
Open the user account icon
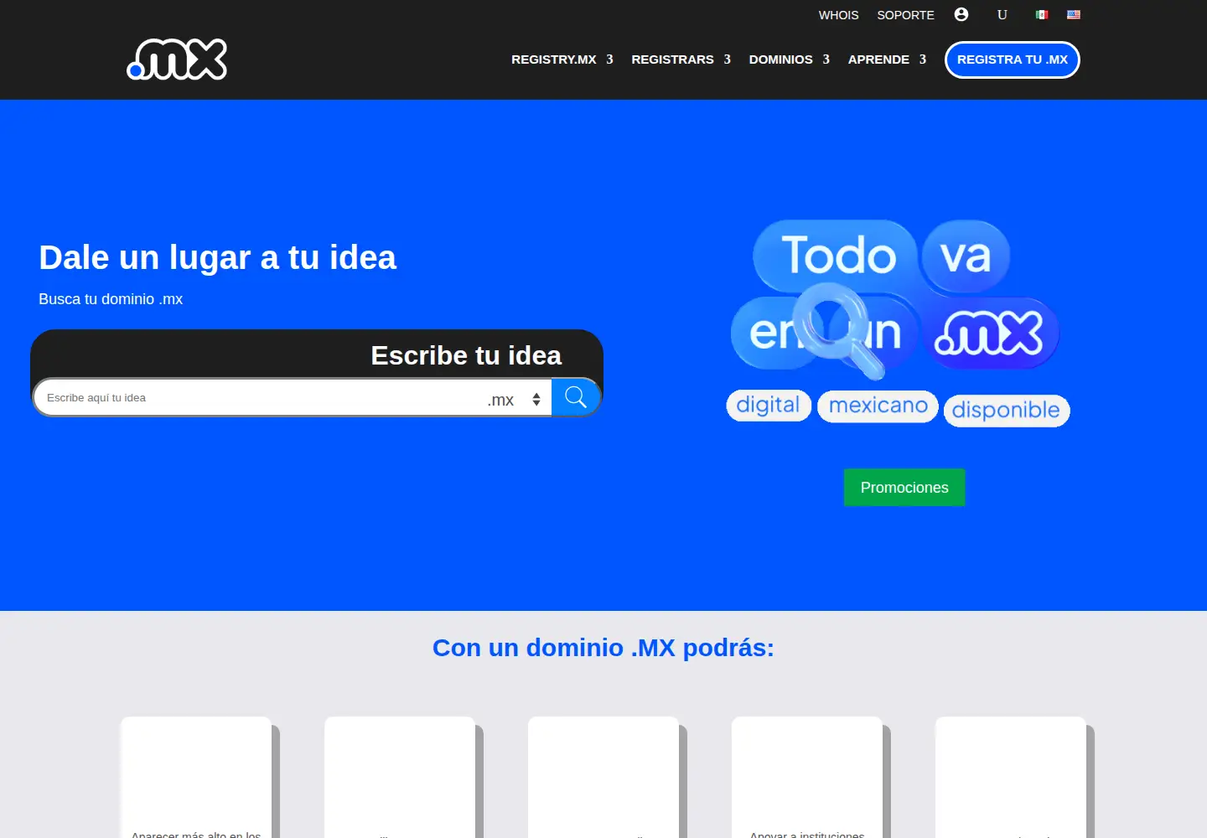coord(961,14)
